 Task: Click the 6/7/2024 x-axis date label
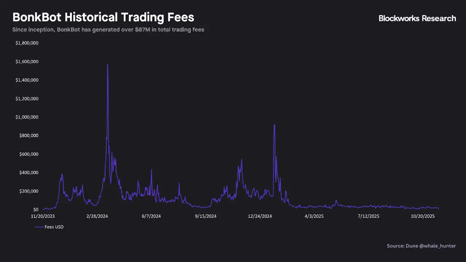pos(151,216)
